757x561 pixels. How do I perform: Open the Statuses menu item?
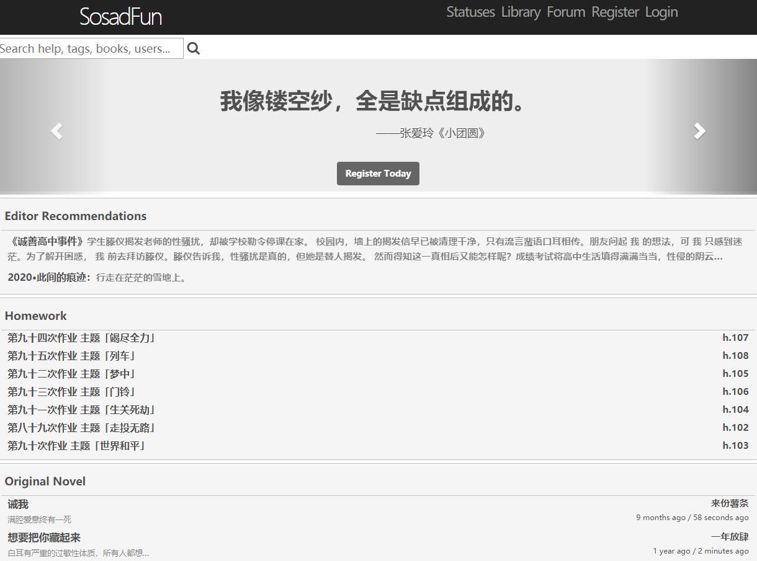tap(471, 12)
